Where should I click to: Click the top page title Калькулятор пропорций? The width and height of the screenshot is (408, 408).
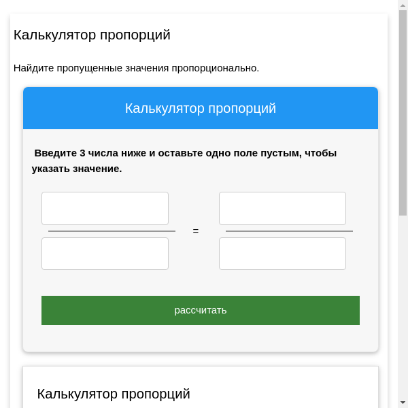click(x=92, y=35)
